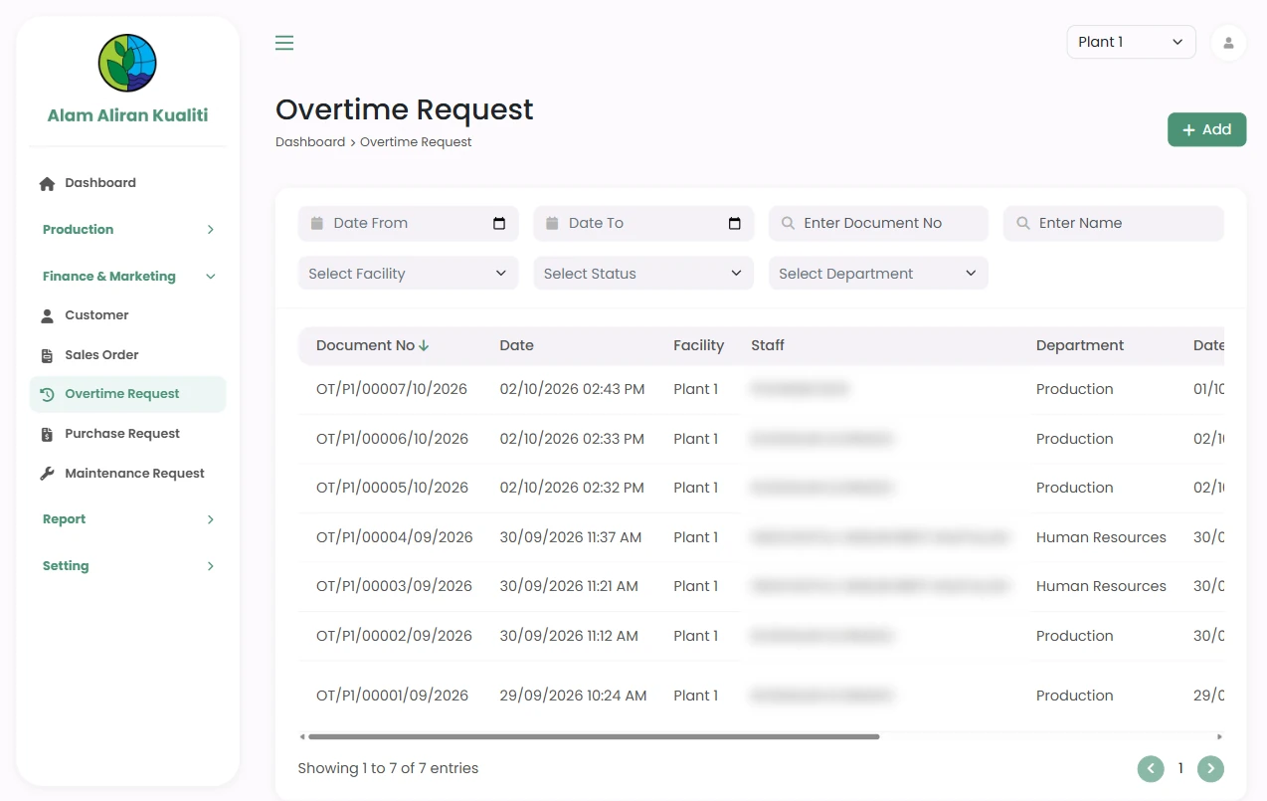Click the table scrollbar left arrow
The height and width of the screenshot is (801, 1267).
click(302, 737)
